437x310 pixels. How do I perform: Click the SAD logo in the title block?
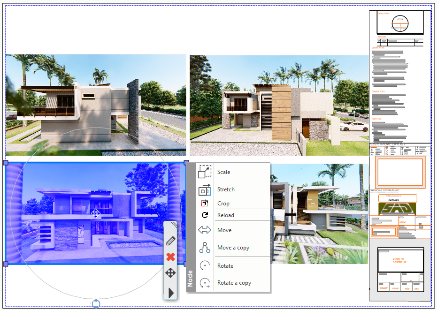click(397, 209)
